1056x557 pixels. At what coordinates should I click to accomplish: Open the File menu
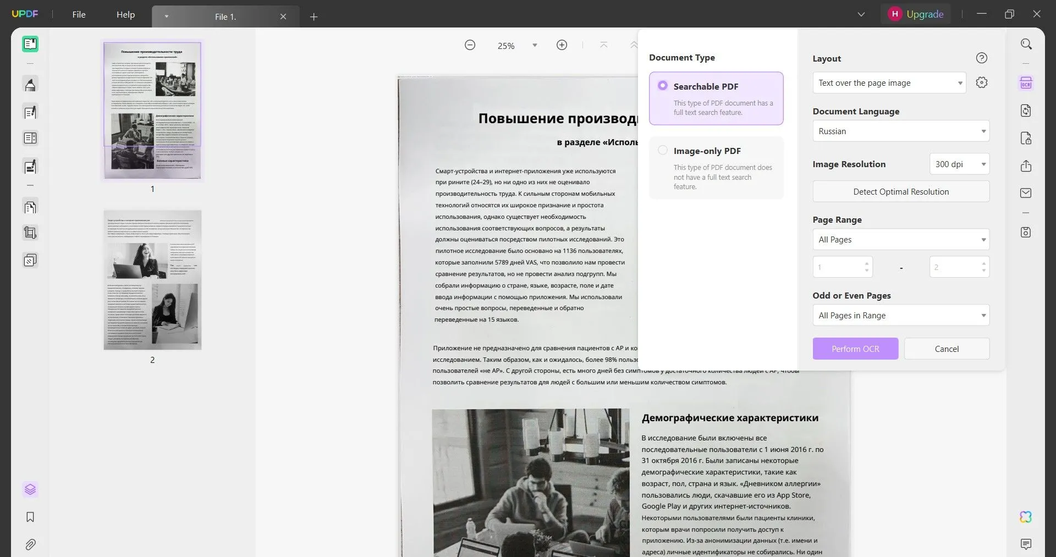coord(79,14)
